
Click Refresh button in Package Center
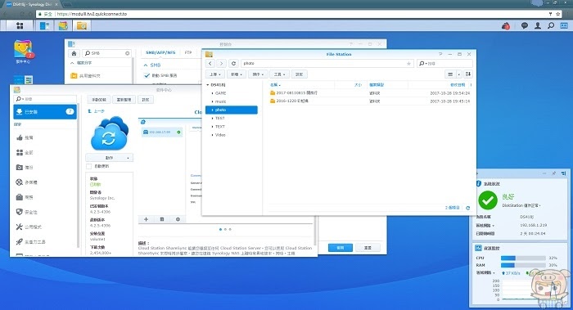point(124,100)
